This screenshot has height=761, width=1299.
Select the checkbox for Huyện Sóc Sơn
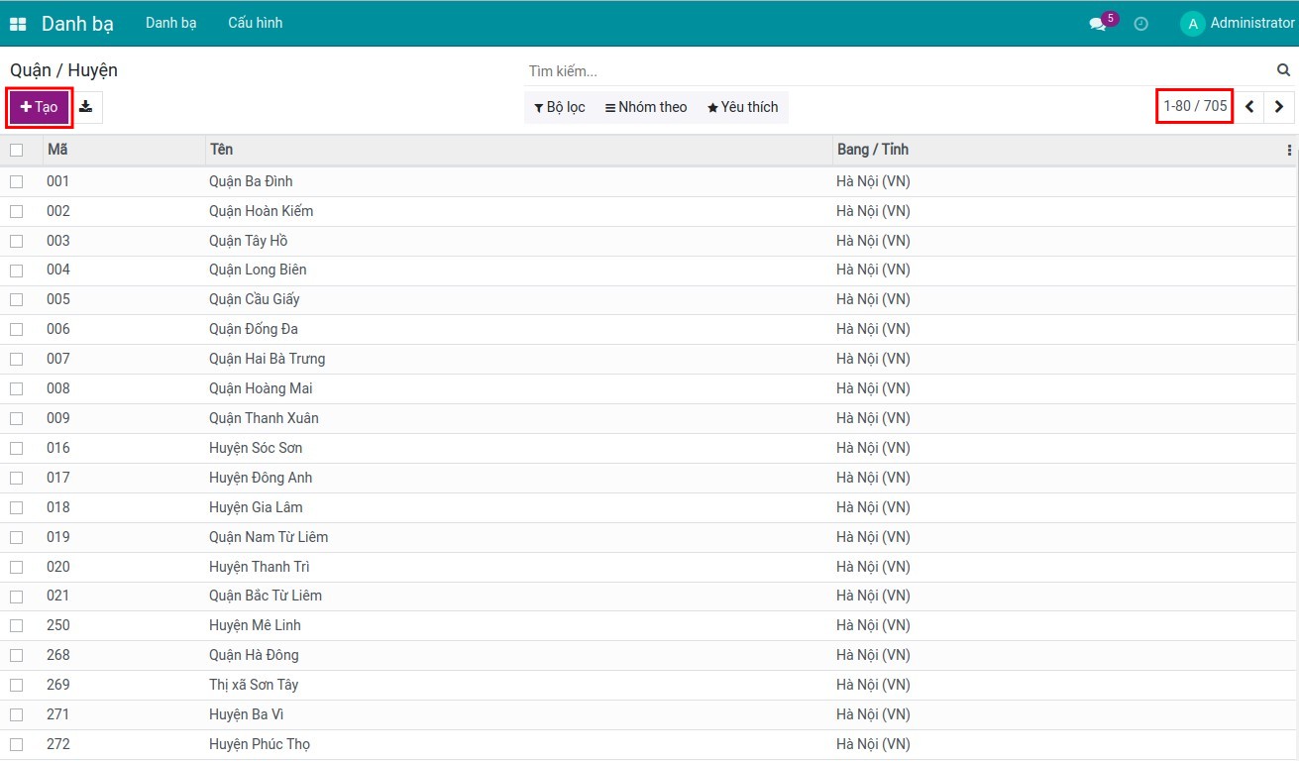point(17,448)
